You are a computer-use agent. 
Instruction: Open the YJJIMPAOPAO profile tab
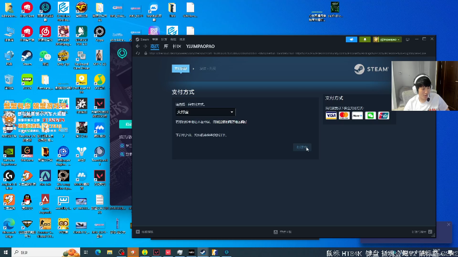[200, 46]
